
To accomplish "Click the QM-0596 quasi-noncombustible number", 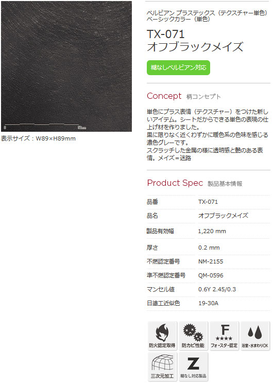I will tap(211, 275).
